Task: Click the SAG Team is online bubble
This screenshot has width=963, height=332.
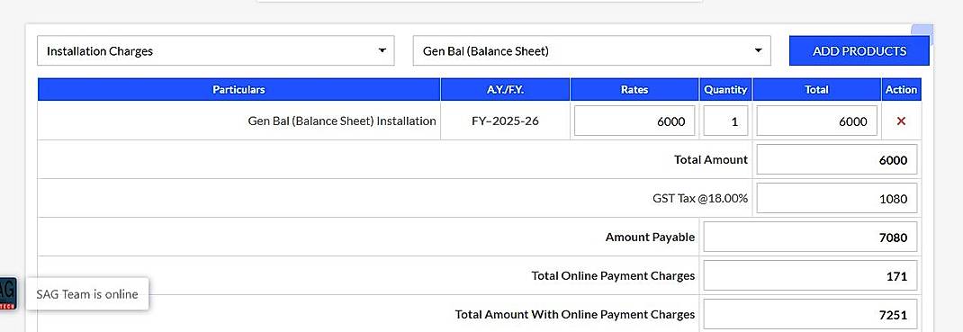Action: click(87, 294)
